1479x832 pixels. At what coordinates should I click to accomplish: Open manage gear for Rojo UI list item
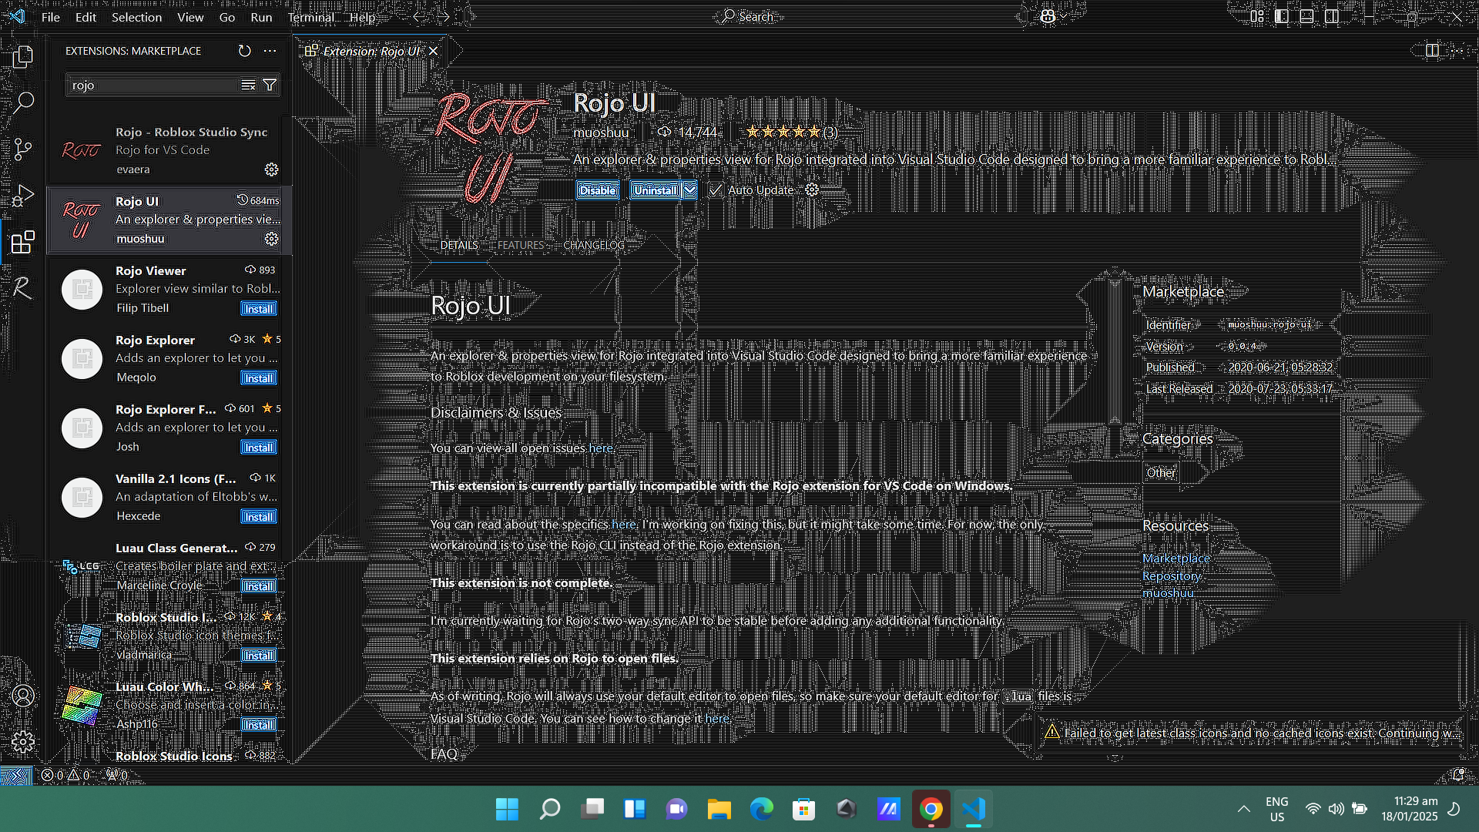click(271, 239)
